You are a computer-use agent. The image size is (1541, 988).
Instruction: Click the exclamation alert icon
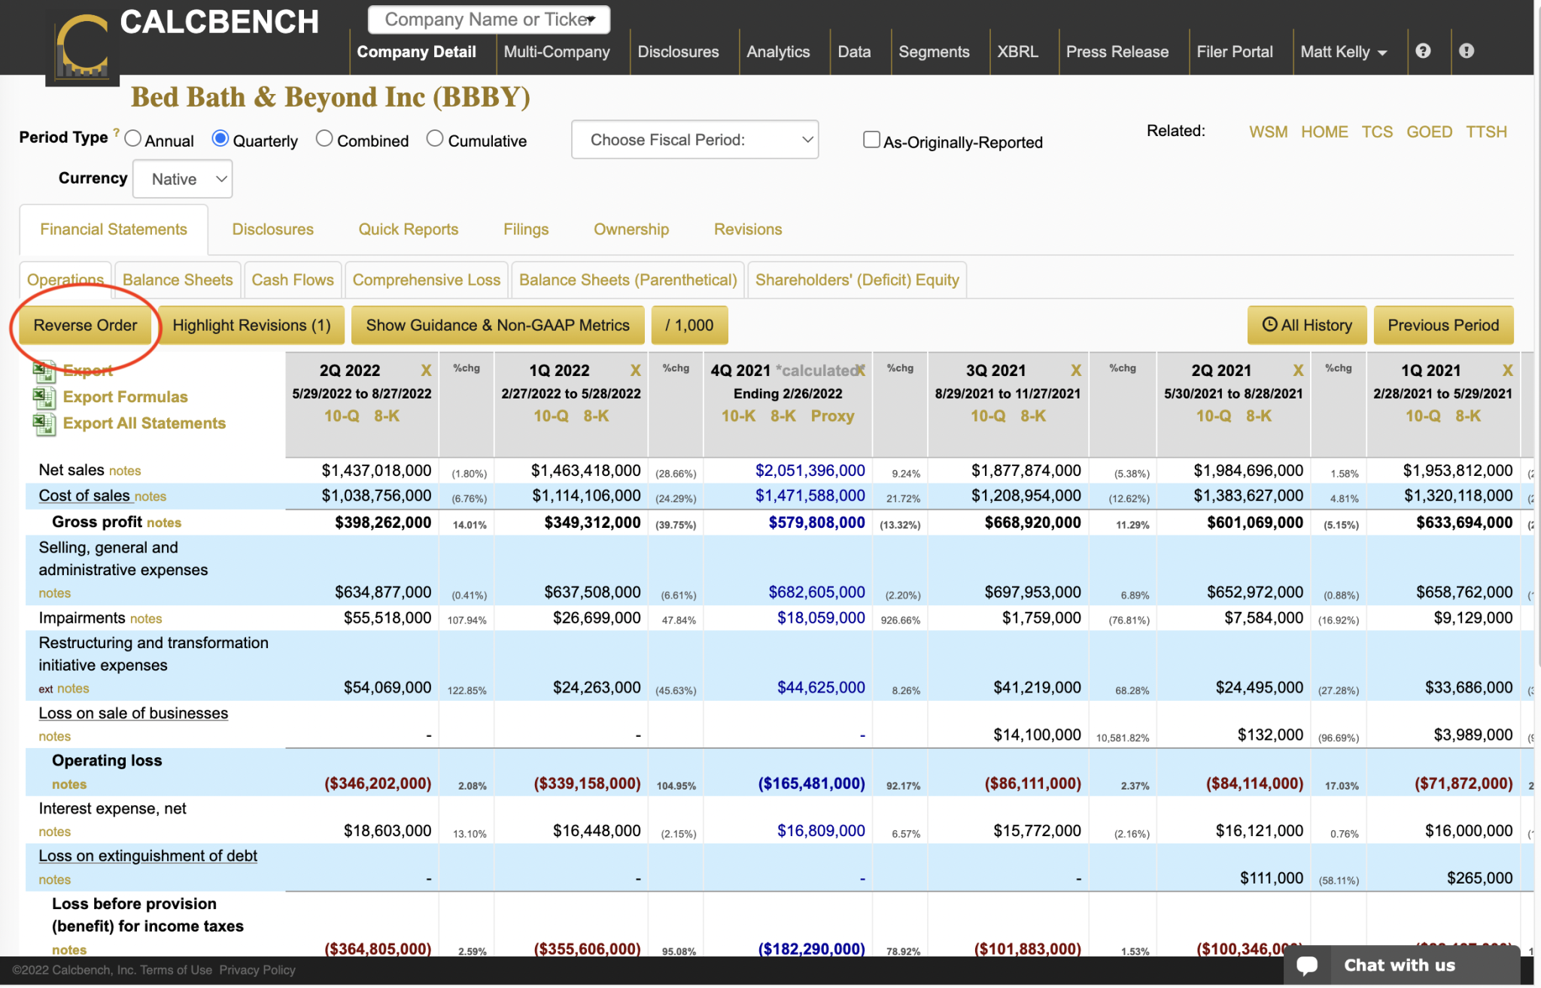[1466, 51]
